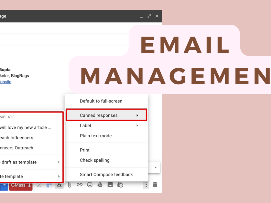Select Default to full-screen menu option
This screenshot has width=271, height=203.
(x=107, y=101)
